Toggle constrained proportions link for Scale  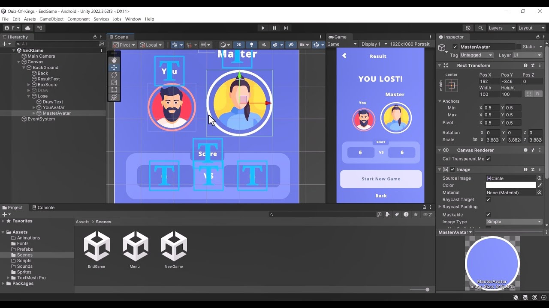[475, 140]
